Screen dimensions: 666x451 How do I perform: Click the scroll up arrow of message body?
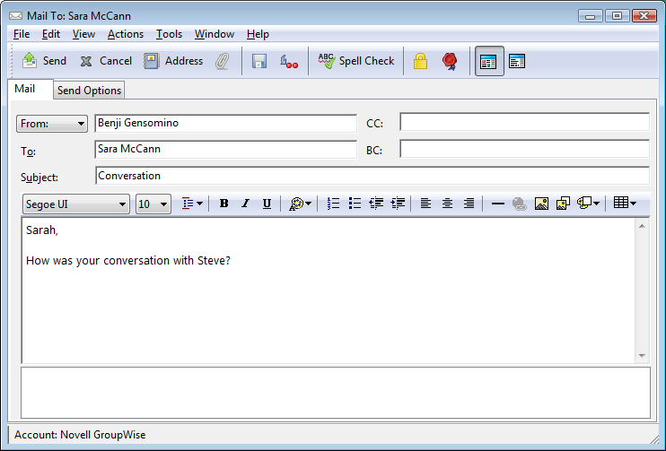pos(642,226)
